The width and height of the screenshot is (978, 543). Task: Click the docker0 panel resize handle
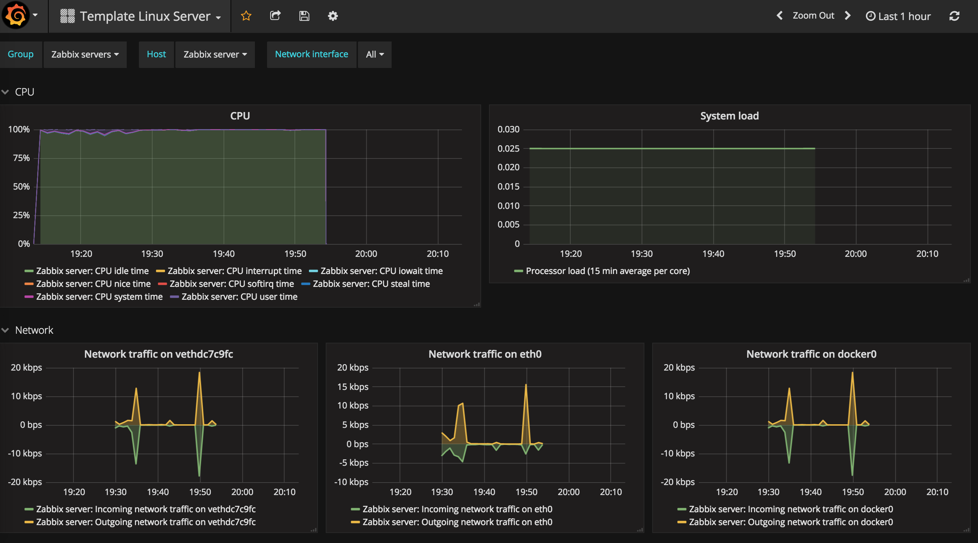[x=966, y=530]
